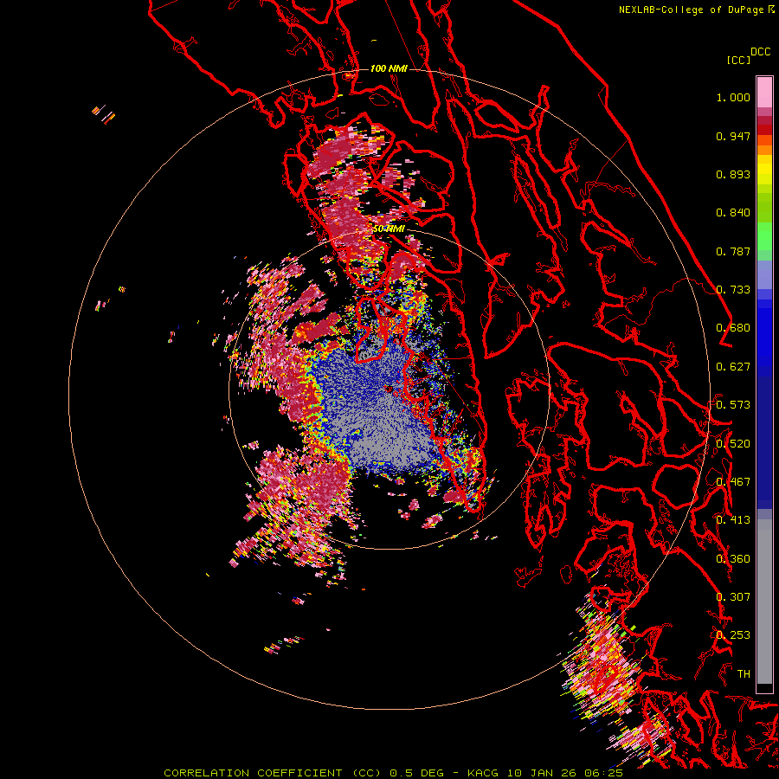The height and width of the screenshot is (779, 779).
Task: Click the 1.000 color scale value
Action: (x=733, y=97)
